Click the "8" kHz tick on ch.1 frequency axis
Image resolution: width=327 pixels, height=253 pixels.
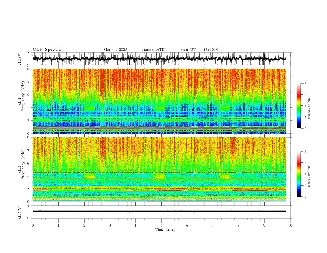[x=29, y=82]
